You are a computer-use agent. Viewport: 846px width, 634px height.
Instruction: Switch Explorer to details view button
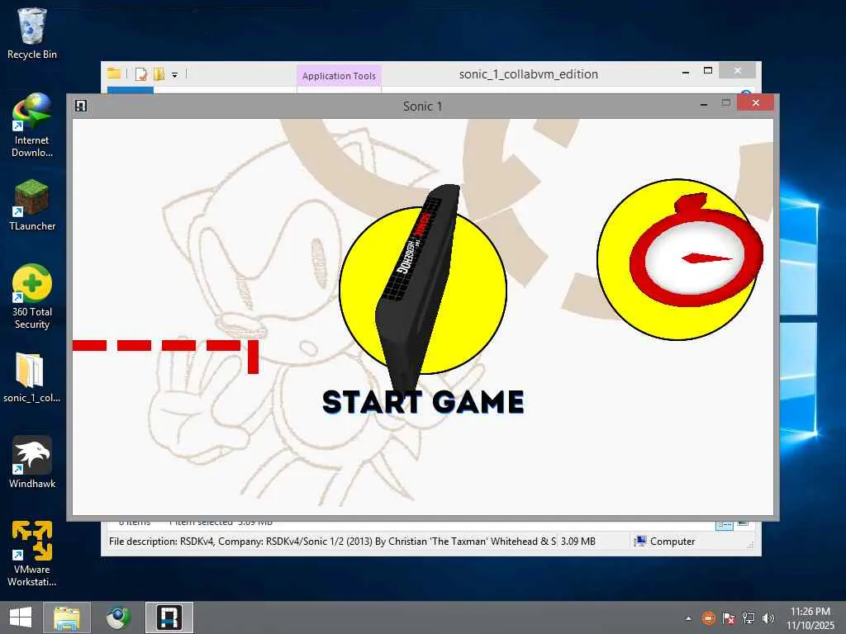pyautogui.click(x=724, y=524)
